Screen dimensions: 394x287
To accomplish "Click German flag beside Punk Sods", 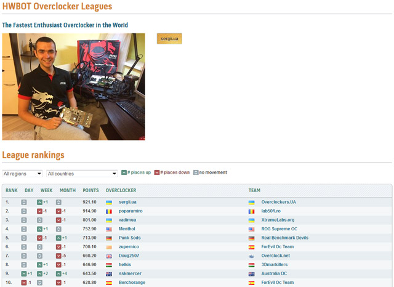I will 109,238.
